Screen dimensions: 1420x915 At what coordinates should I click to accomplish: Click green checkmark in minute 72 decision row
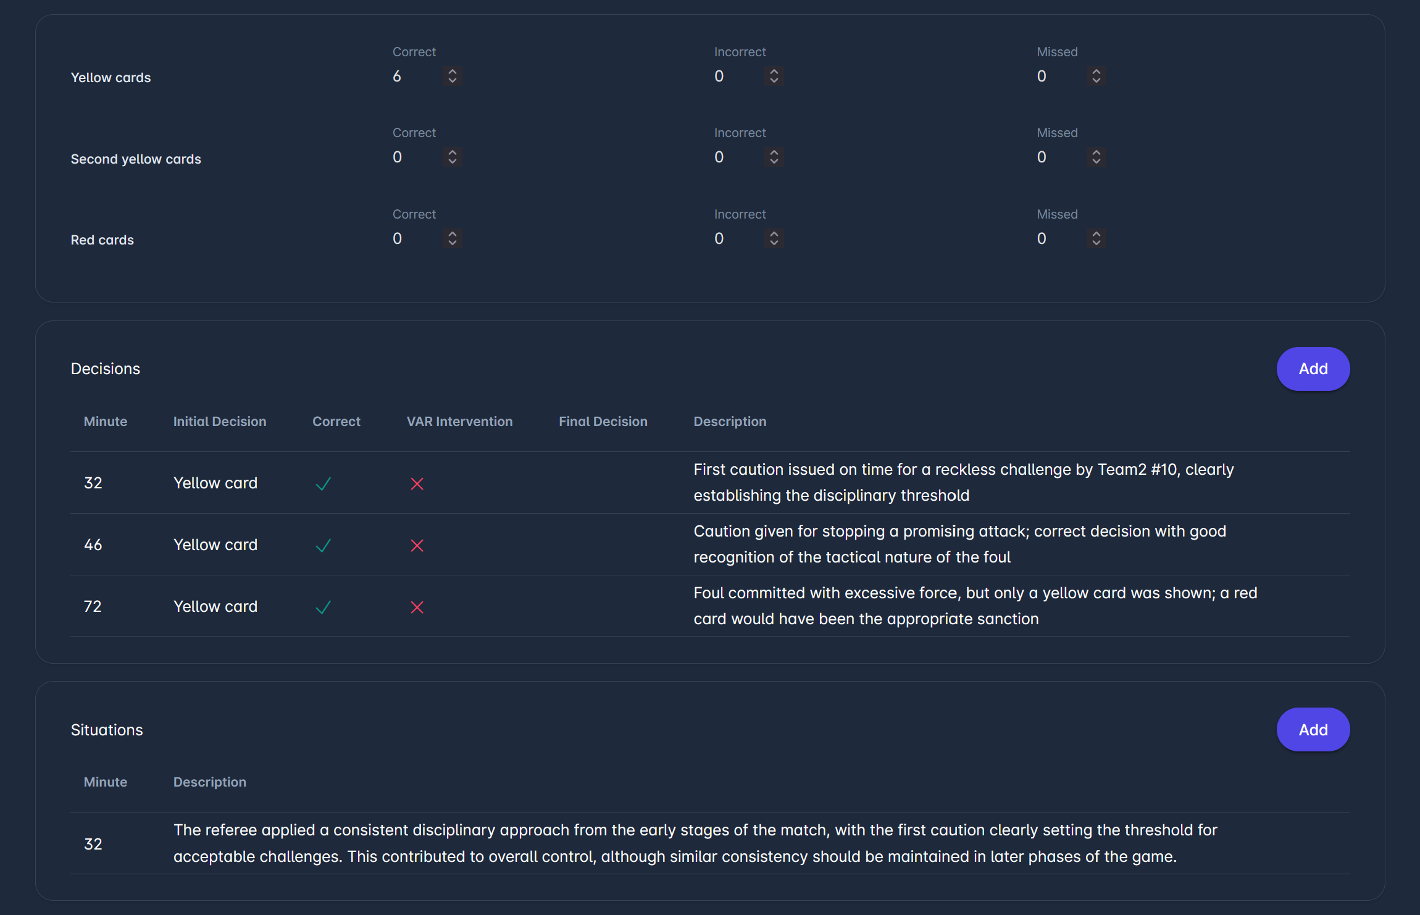[x=324, y=607]
